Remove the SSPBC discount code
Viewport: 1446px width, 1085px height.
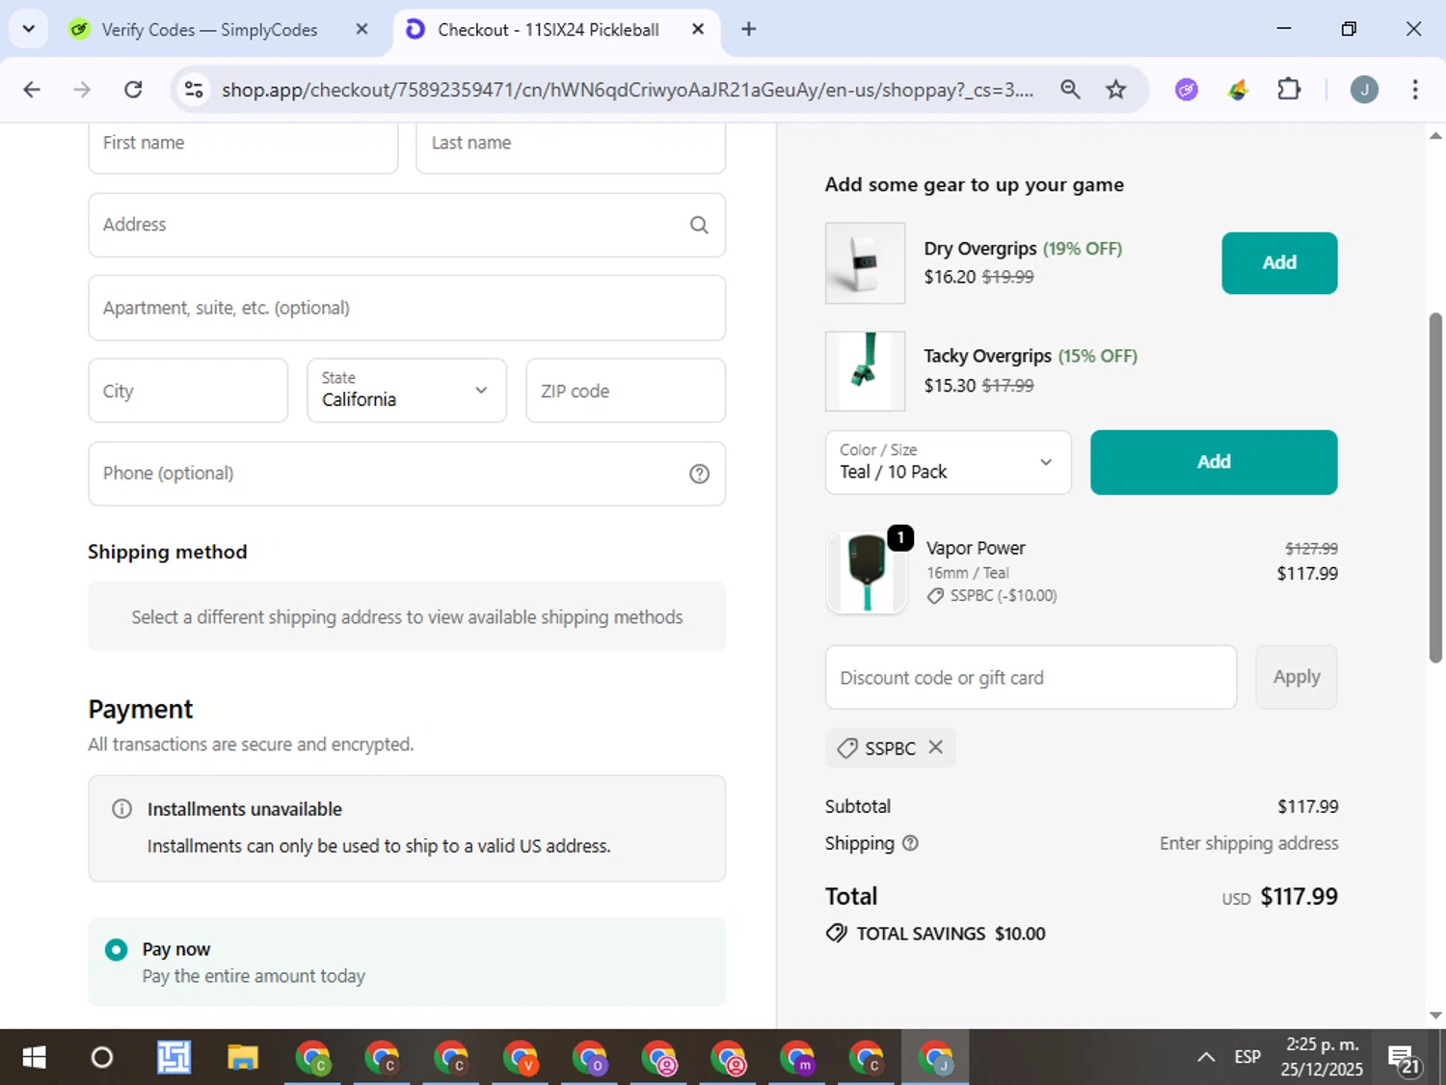point(935,747)
